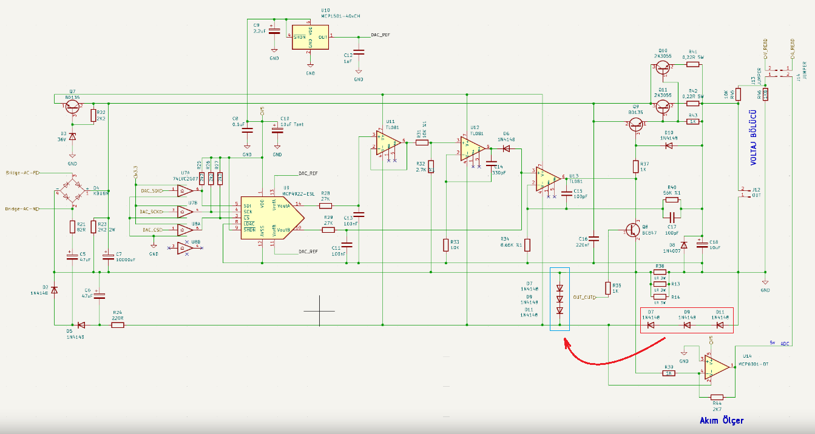This screenshot has width=815, height=434.
Task: Click the Q7 BD135 transistor symbol
Action: pyautogui.click(x=73, y=107)
